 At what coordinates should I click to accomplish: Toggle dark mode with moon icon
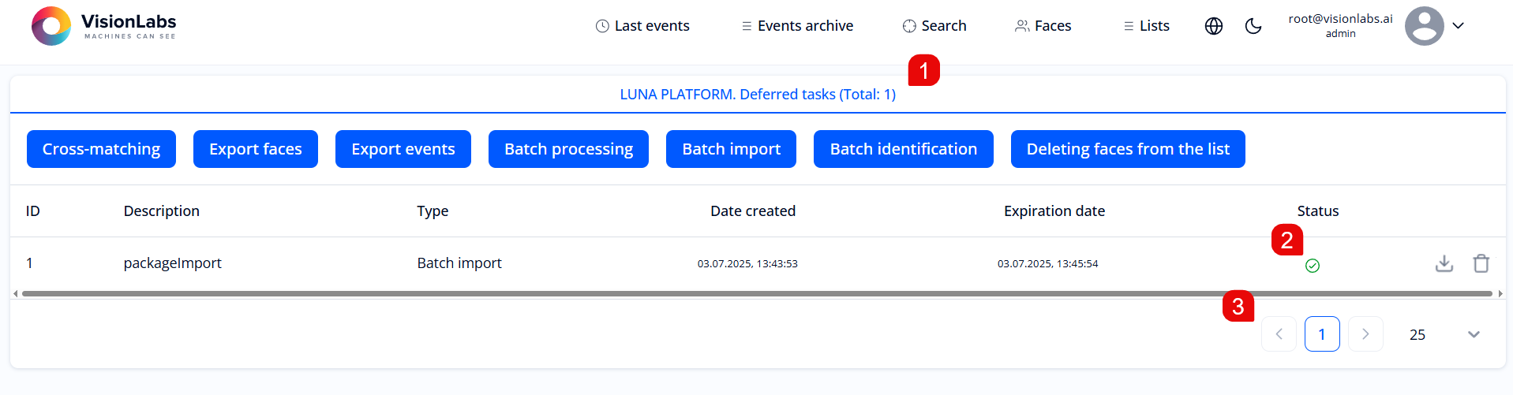[1253, 26]
